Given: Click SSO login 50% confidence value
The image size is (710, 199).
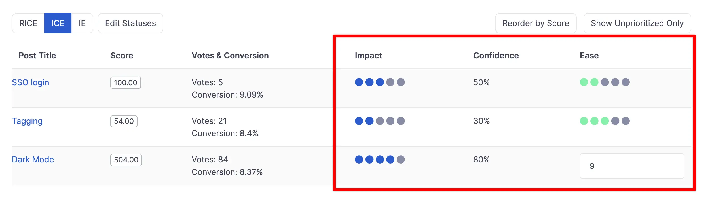Looking at the screenshot, I should coord(481,82).
